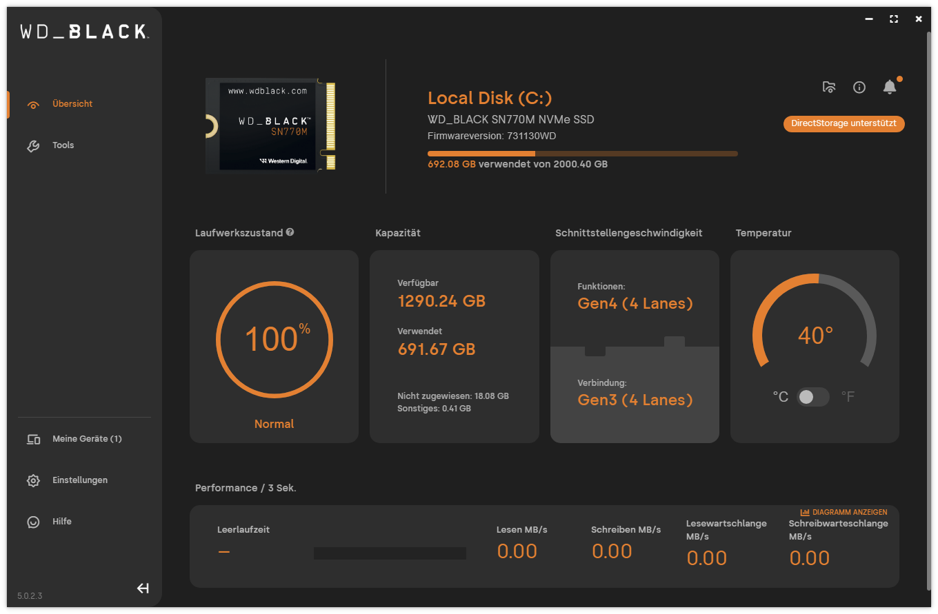
Task: Click the Hilfe smiley icon
Action: click(x=33, y=522)
